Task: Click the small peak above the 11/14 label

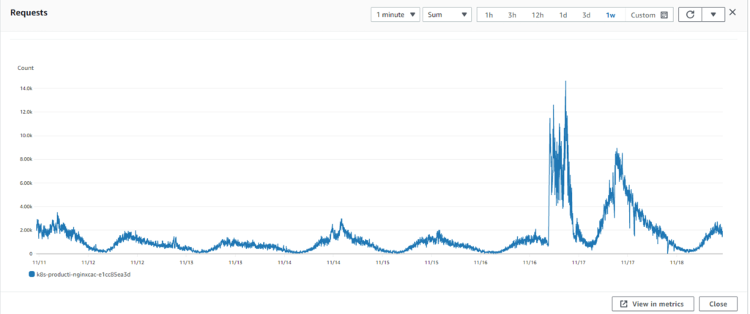Action: click(341, 221)
